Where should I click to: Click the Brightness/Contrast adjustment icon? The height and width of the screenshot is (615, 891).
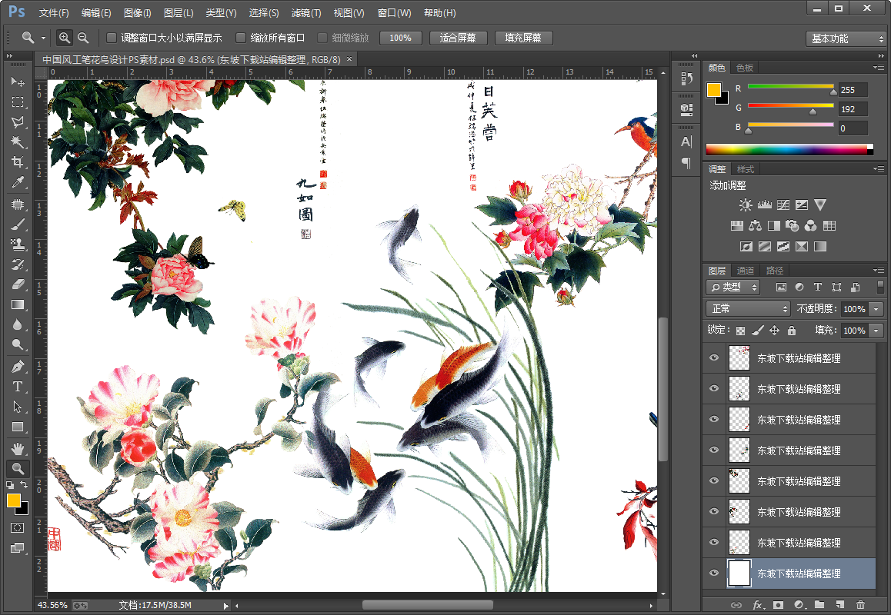(745, 205)
